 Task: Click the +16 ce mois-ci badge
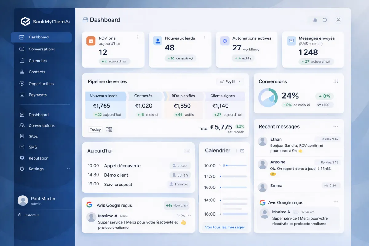pyautogui.click(x=180, y=58)
